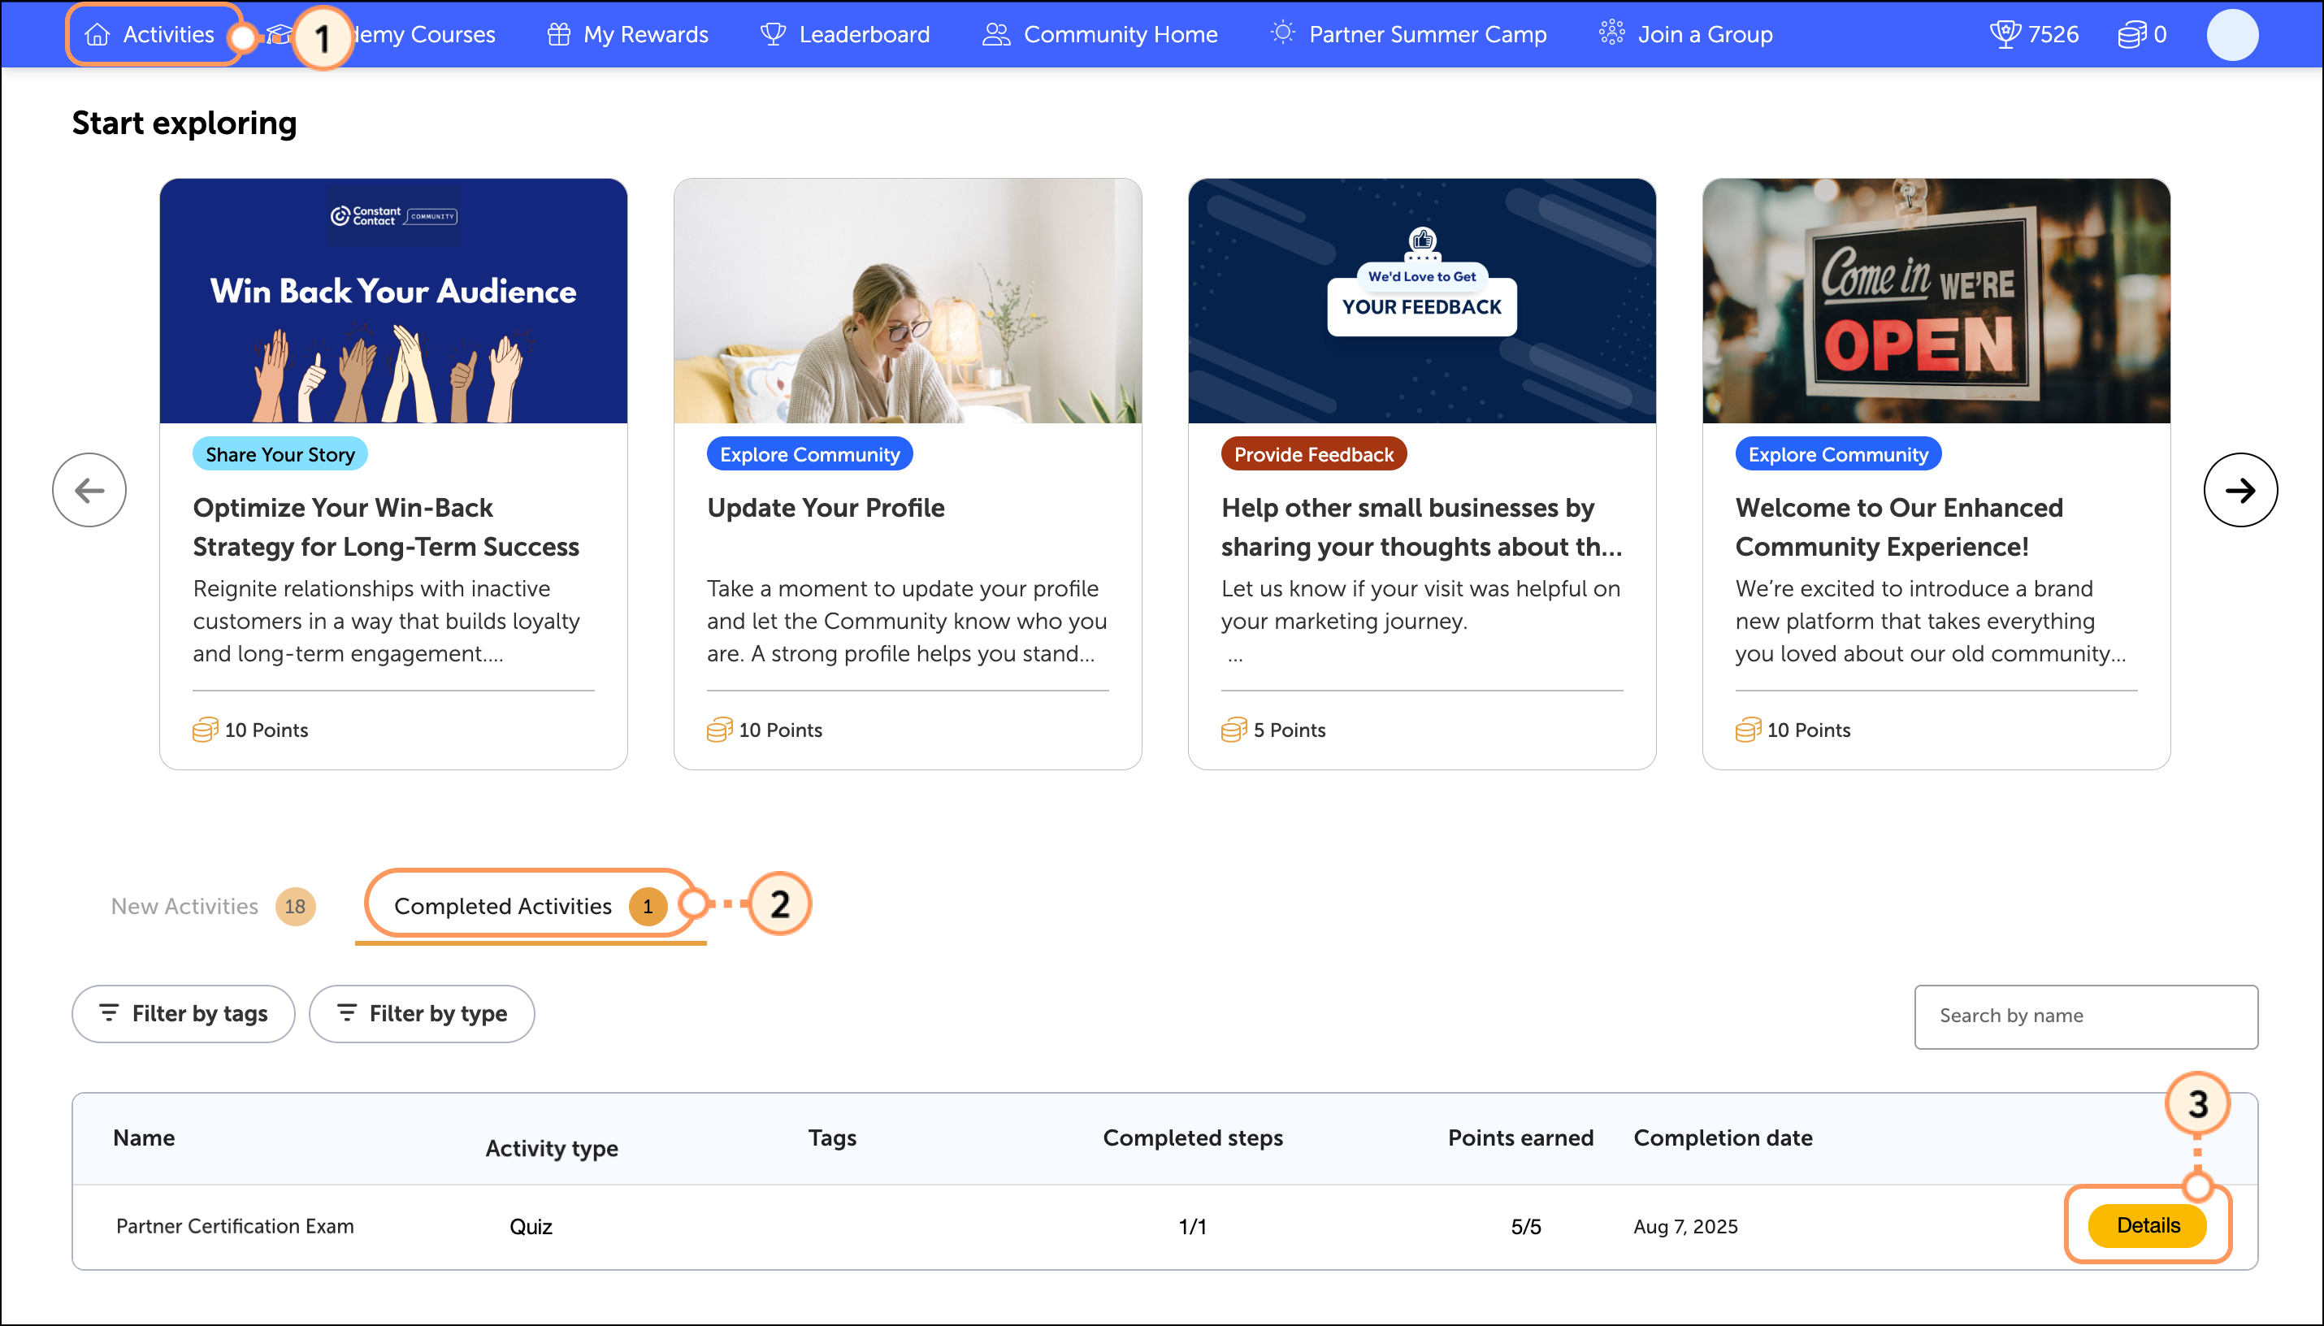
Task: Click the Name column header
Action: (144, 1137)
